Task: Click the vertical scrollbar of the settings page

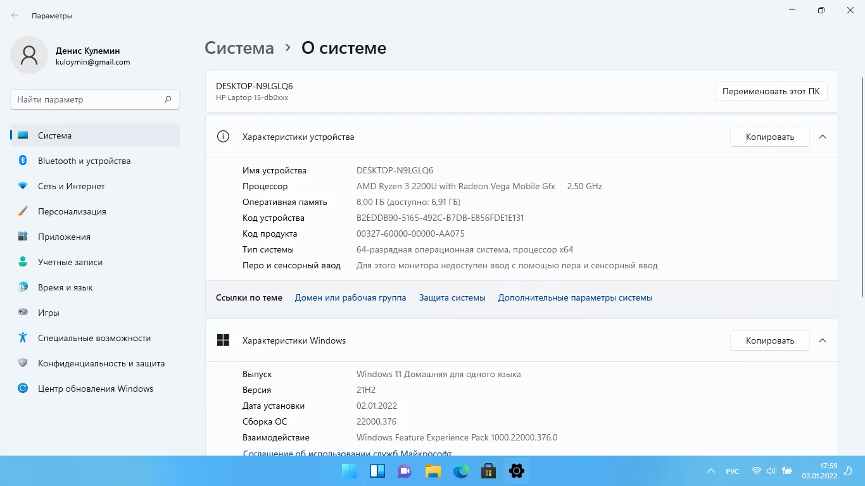Action: click(x=861, y=187)
